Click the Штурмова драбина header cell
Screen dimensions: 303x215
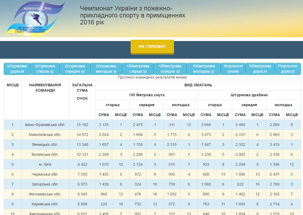click(249, 95)
